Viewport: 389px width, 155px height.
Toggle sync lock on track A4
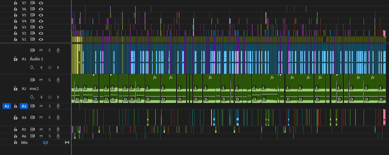click(33, 117)
